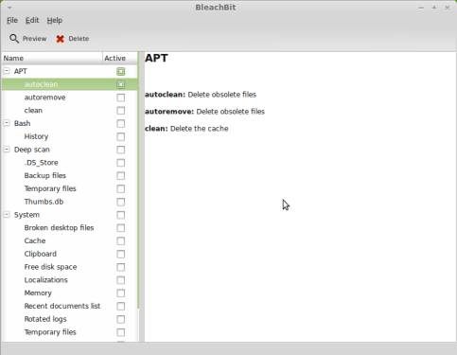This screenshot has width=457, height=355.
Task: Click the Active column header
Action: pos(120,58)
